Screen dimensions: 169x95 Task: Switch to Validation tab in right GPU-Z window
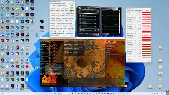pyautogui.click(x=140, y=11)
